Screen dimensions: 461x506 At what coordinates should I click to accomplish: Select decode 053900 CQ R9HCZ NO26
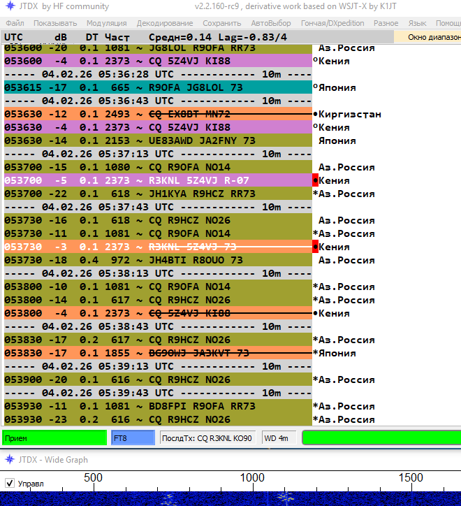pos(158,379)
